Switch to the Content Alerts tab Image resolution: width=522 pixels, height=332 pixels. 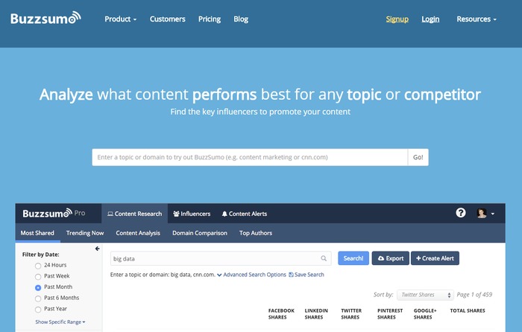[x=245, y=214]
